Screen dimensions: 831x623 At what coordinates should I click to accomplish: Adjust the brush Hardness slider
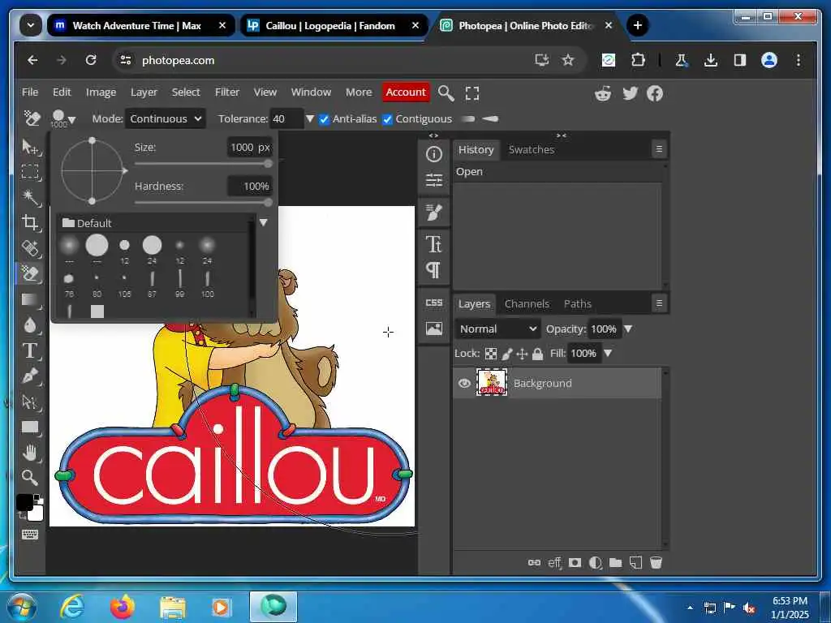coord(203,202)
